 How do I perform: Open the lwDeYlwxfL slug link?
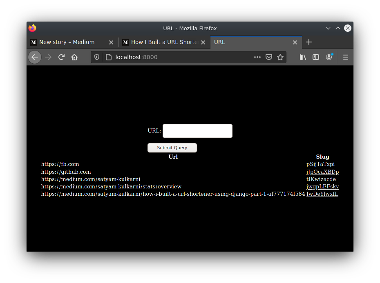click(x=322, y=194)
